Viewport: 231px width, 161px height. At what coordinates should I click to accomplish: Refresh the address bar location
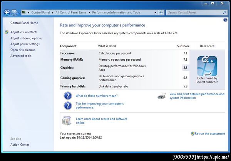pyautogui.click(x=161, y=13)
